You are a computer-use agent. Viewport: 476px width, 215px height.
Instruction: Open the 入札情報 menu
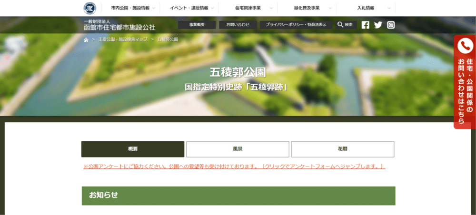pyautogui.click(x=366, y=8)
